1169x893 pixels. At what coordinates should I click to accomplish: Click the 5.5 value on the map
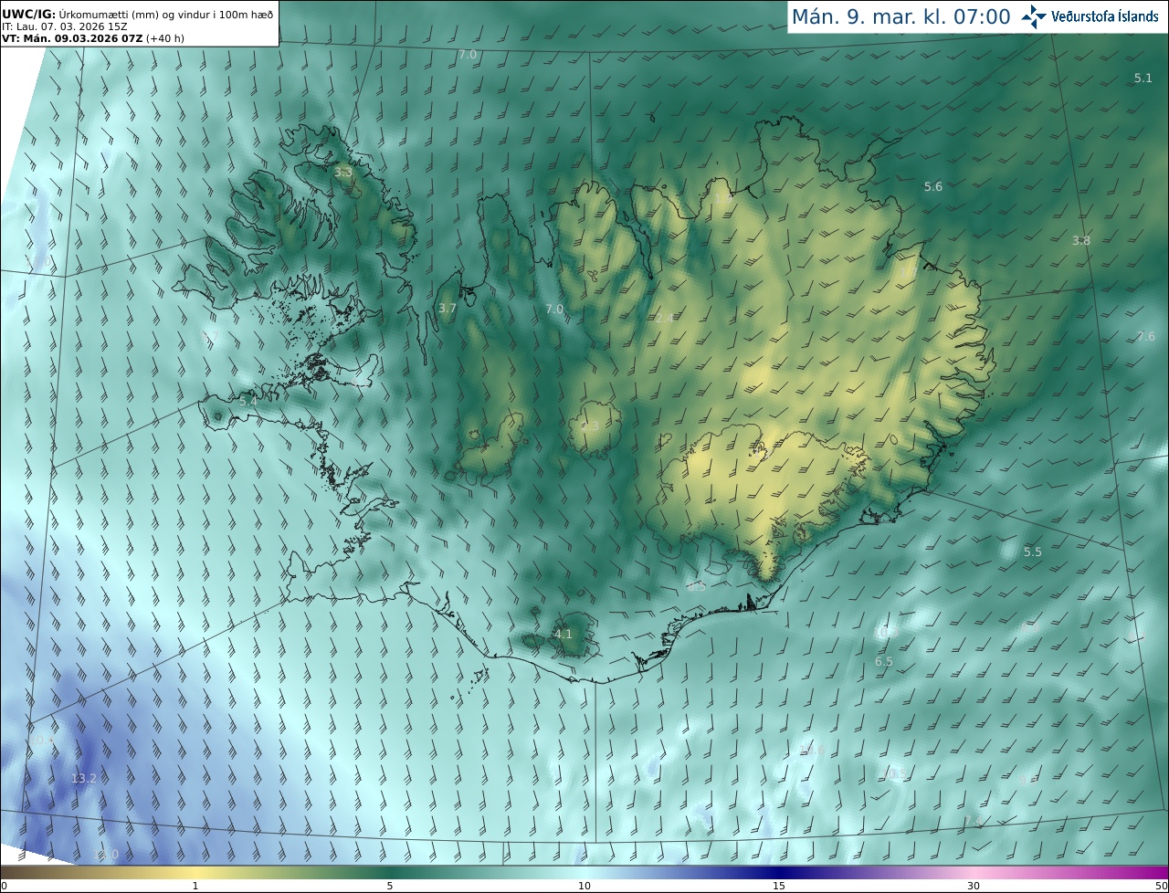tap(1032, 552)
